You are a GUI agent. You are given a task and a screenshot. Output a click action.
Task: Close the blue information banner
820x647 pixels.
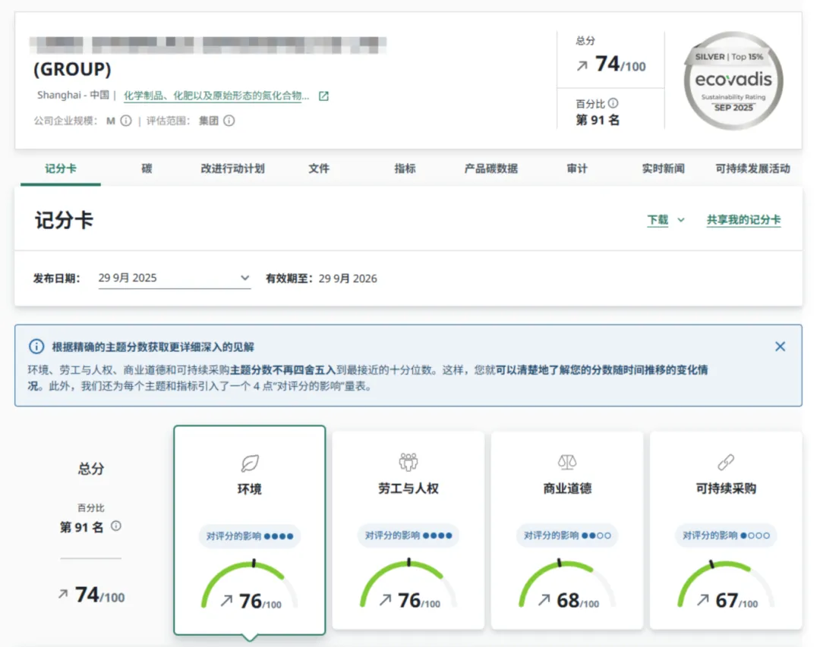pos(780,347)
